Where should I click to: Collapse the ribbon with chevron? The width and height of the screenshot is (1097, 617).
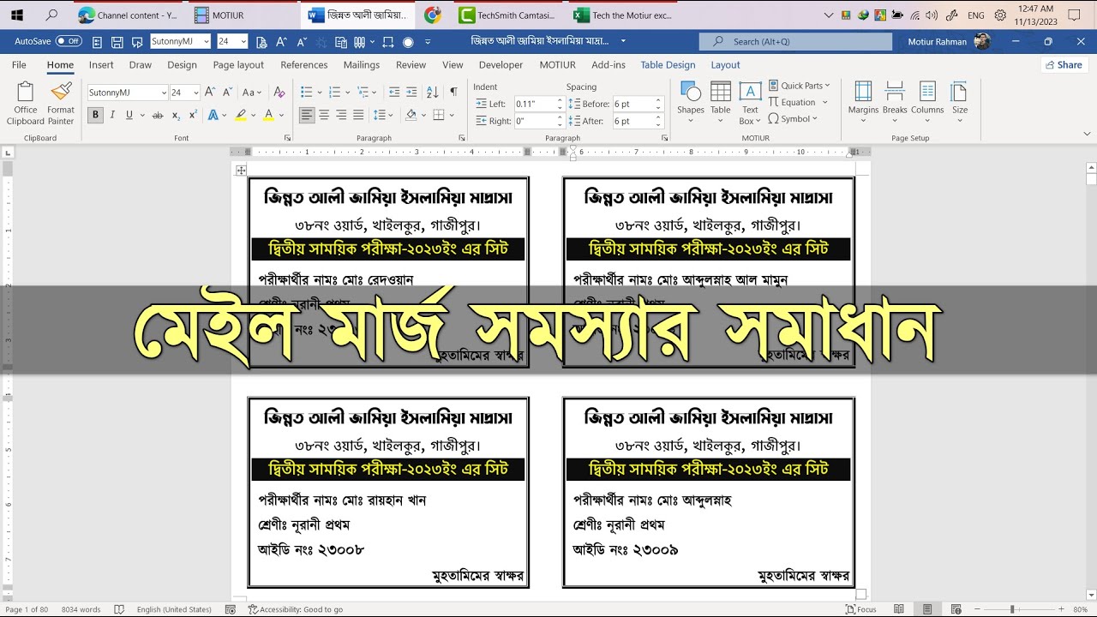(1087, 135)
